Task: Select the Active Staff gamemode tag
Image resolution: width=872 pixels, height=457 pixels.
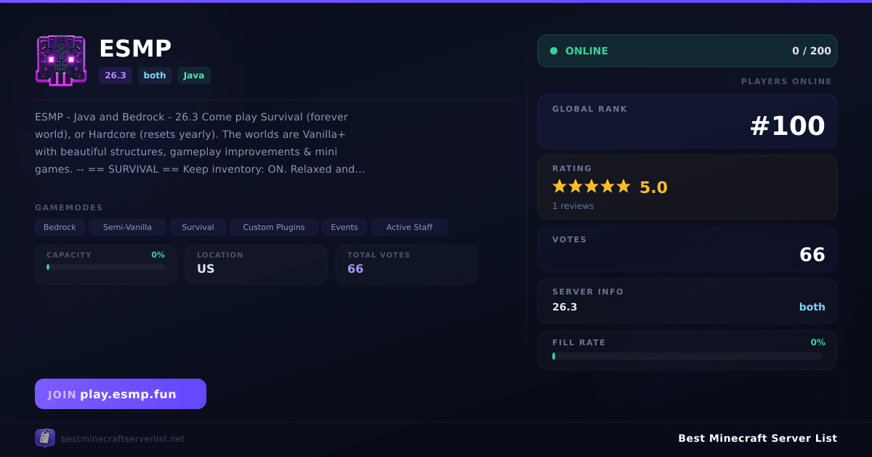Action: coord(409,227)
